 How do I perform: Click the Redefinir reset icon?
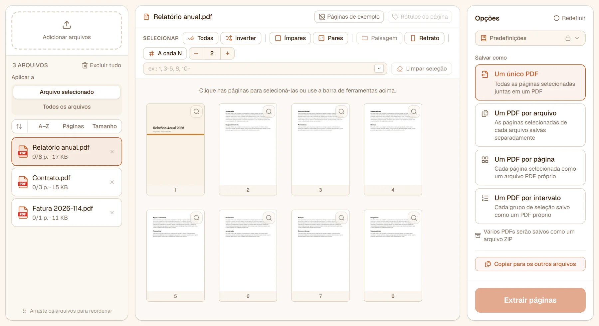coord(556,18)
